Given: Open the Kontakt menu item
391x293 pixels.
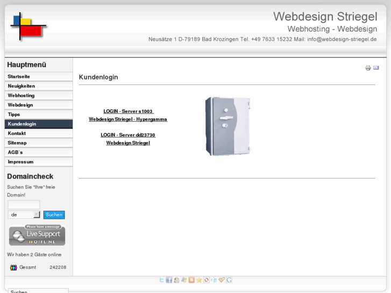Looking at the screenshot, I should (39, 133).
